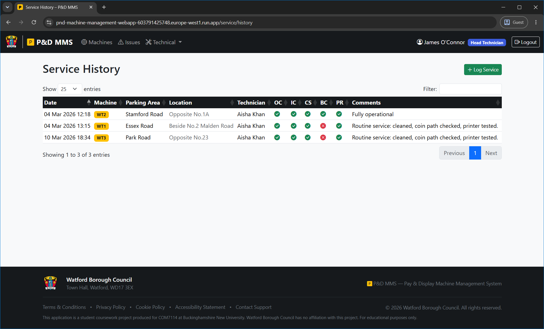Sort table by Technician column
Viewport: 544px width, 329px height.
pos(254,103)
